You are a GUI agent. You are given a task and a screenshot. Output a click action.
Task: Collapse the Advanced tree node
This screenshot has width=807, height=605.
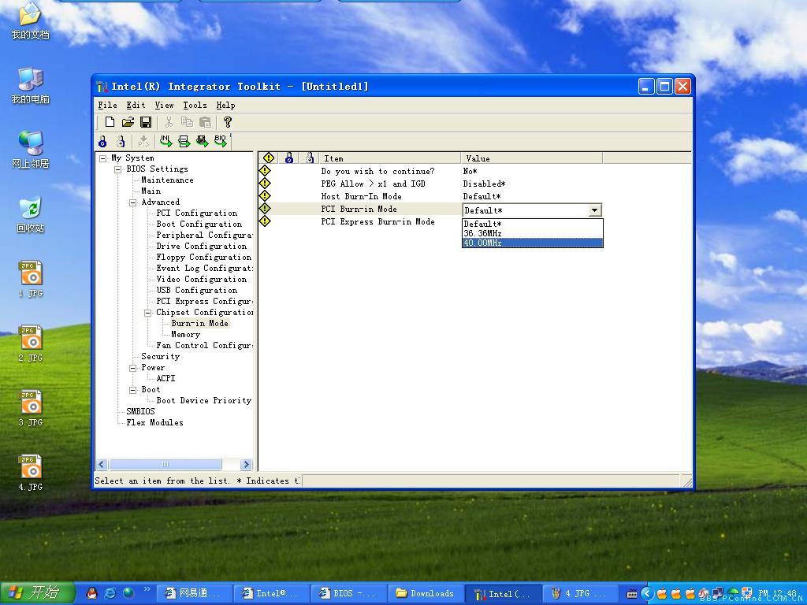coord(132,202)
